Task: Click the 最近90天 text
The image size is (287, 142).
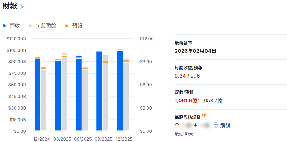Action: [184, 134]
